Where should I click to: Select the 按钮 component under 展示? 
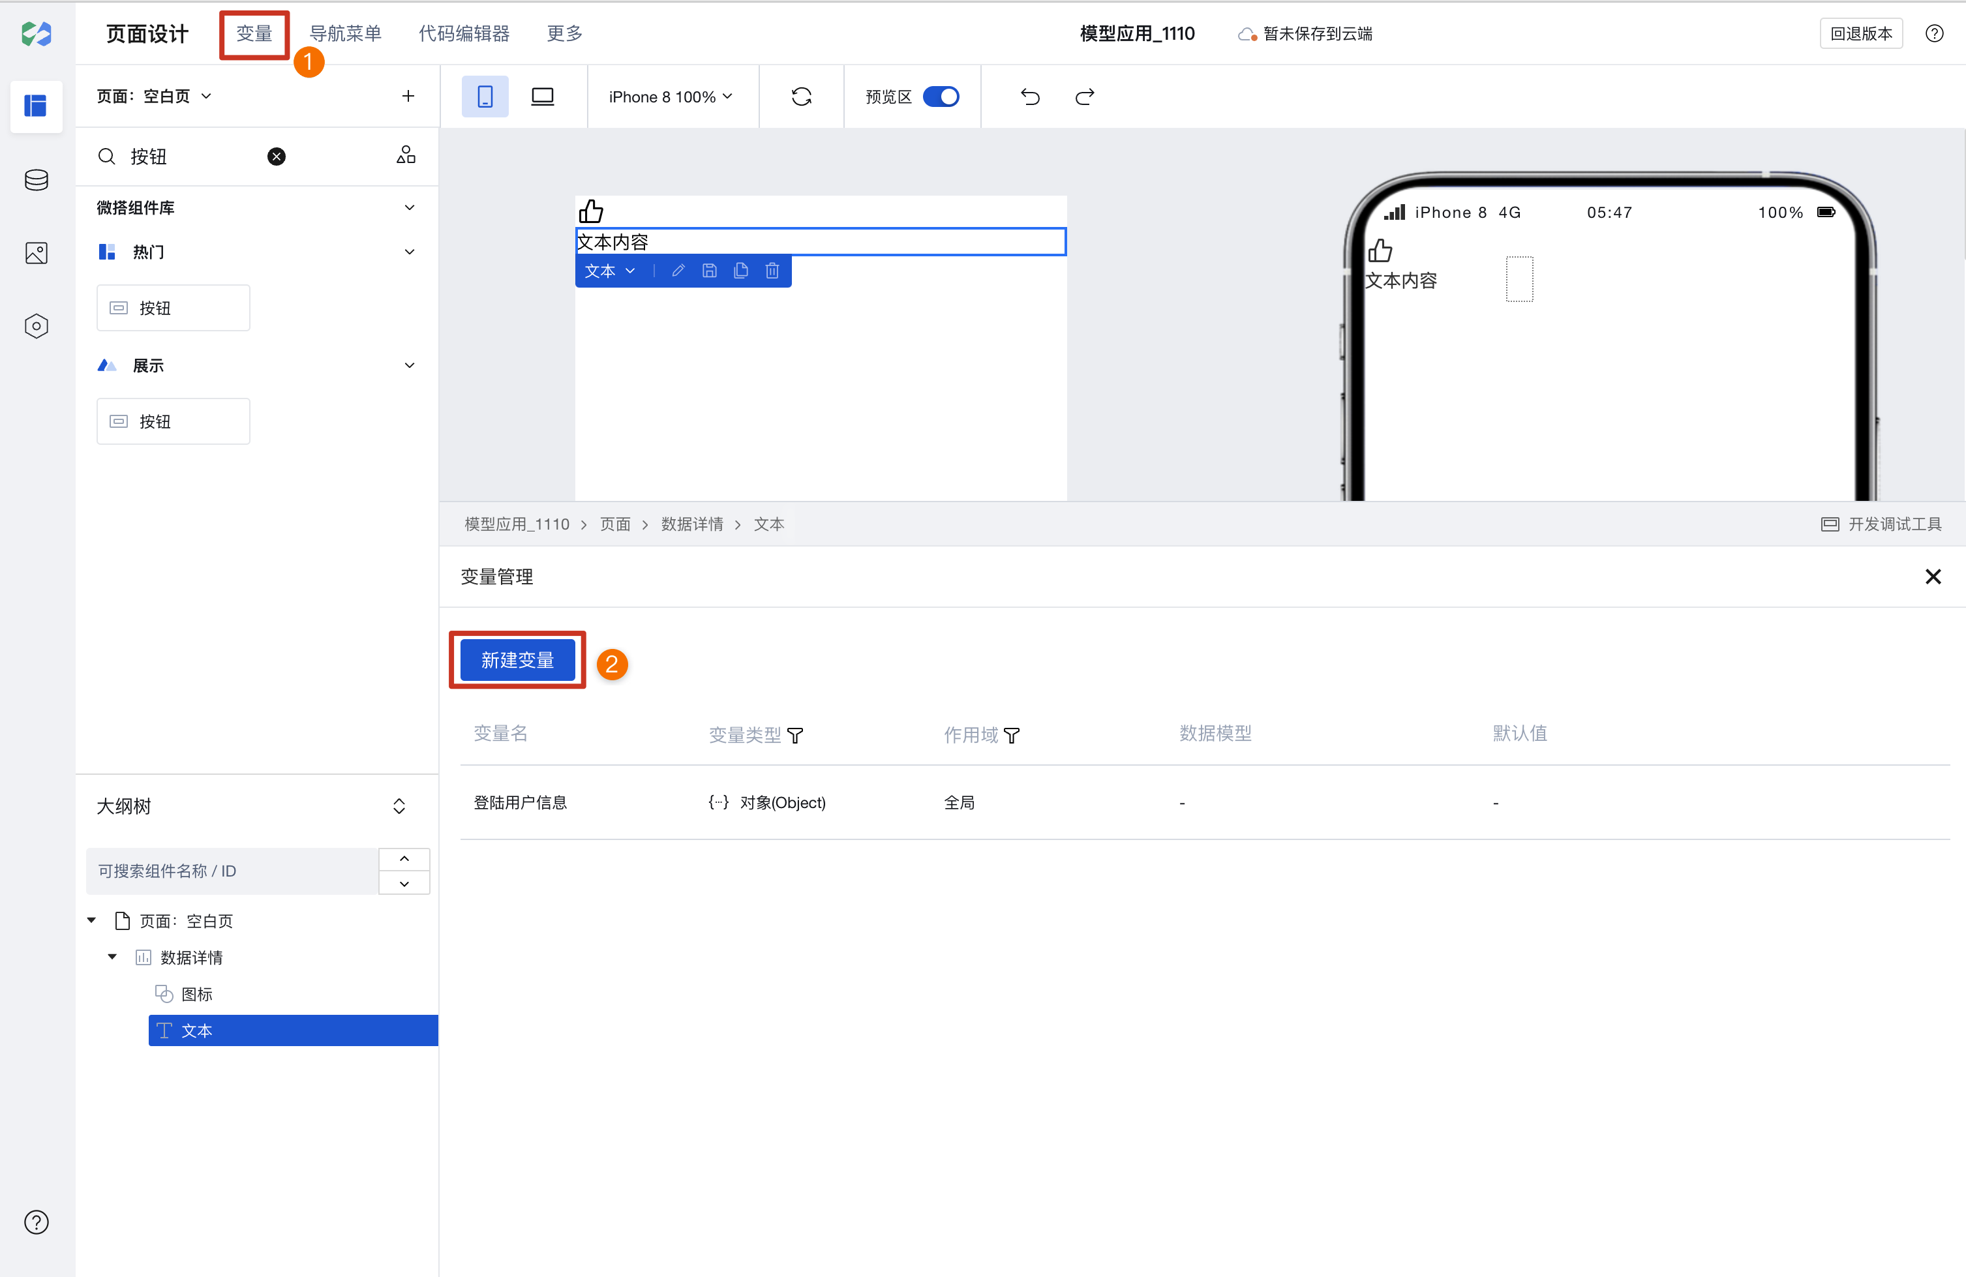174,421
